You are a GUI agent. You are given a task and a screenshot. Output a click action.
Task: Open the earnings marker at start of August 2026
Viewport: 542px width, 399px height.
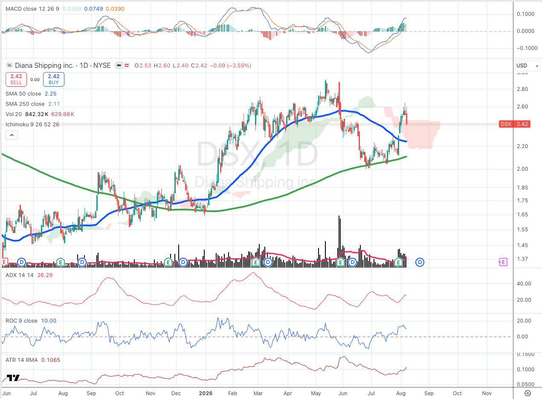coord(399,262)
